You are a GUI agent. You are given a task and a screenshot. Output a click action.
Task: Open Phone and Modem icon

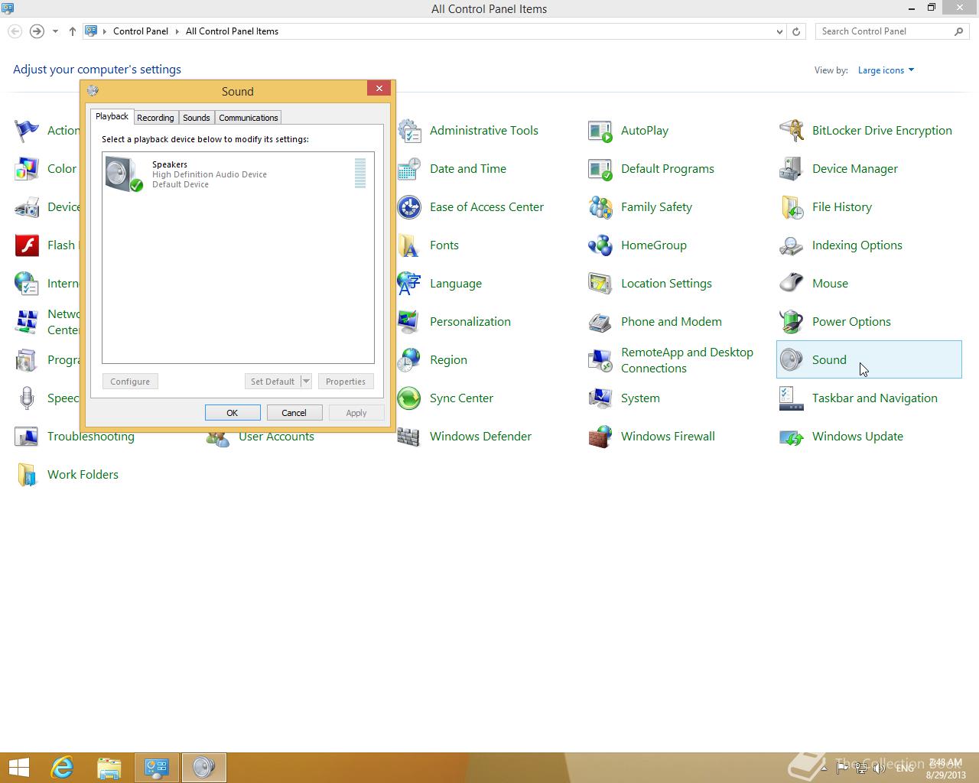click(600, 322)
